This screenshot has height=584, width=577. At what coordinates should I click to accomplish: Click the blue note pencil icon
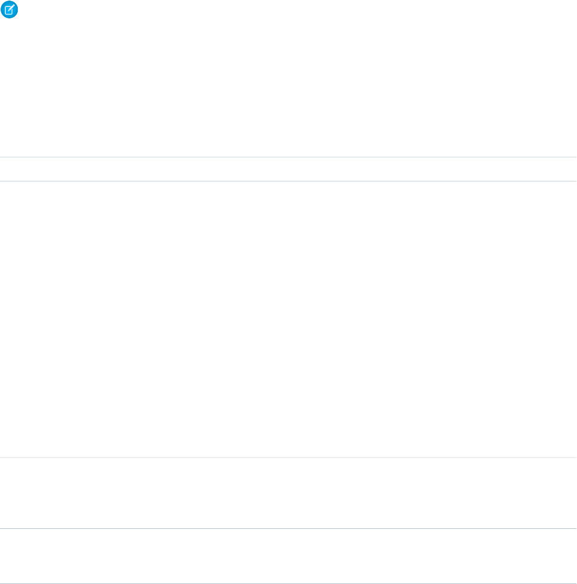tap(10, 10)
